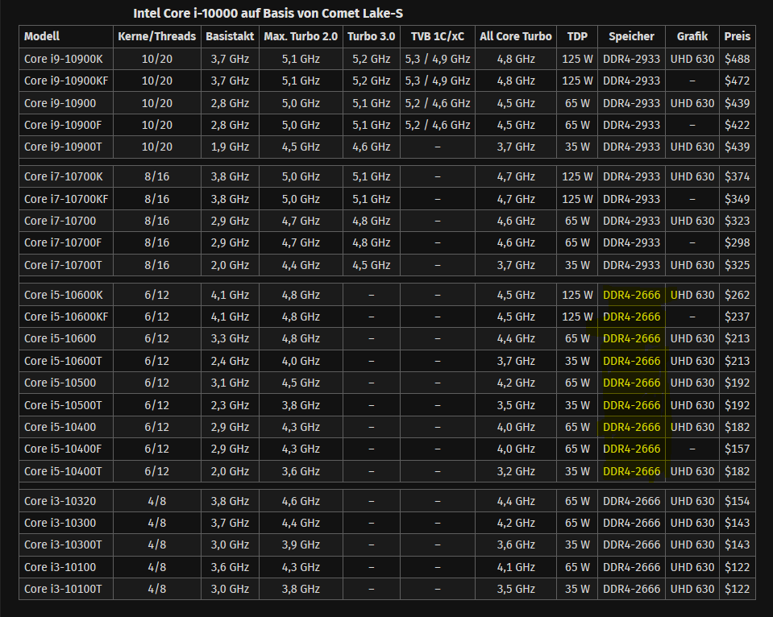This screenshot has height=617, width=773.
Task: Click the 'Core i3-10300T' model name
Action: click(x=63, y=544)
